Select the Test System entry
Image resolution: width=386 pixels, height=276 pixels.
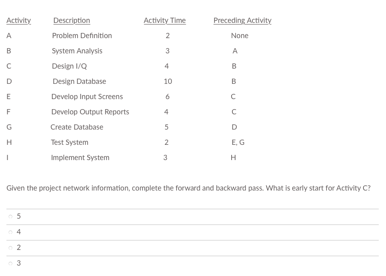coord(69,142)
